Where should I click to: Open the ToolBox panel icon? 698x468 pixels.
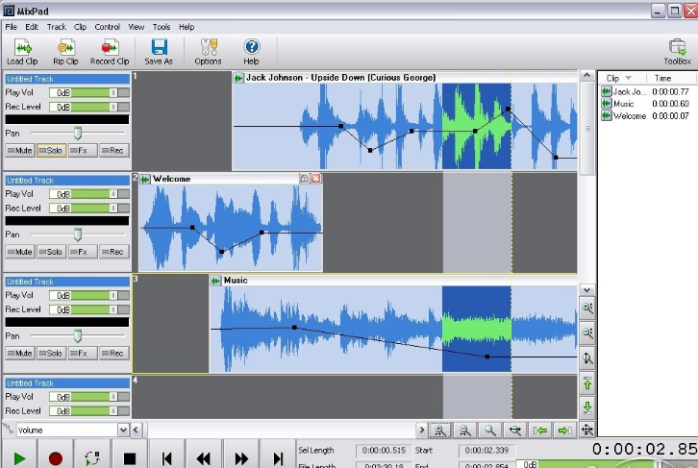tap(677, 46)
